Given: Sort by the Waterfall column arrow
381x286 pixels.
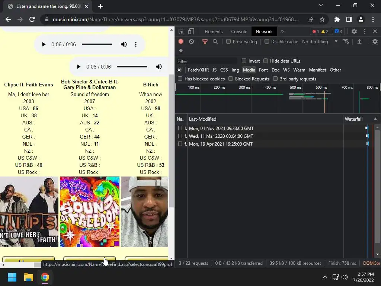Looking at the screenshot, I should pos(375,119).
